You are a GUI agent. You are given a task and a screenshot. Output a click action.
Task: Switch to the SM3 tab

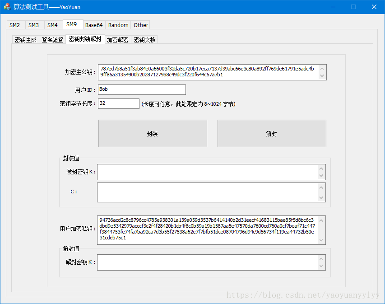(x=34, y=25)
